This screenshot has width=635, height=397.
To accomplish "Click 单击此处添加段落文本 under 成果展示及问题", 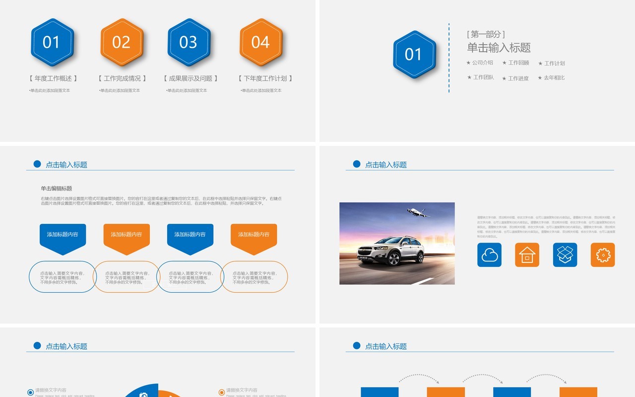I will click(x=187, y=90).
